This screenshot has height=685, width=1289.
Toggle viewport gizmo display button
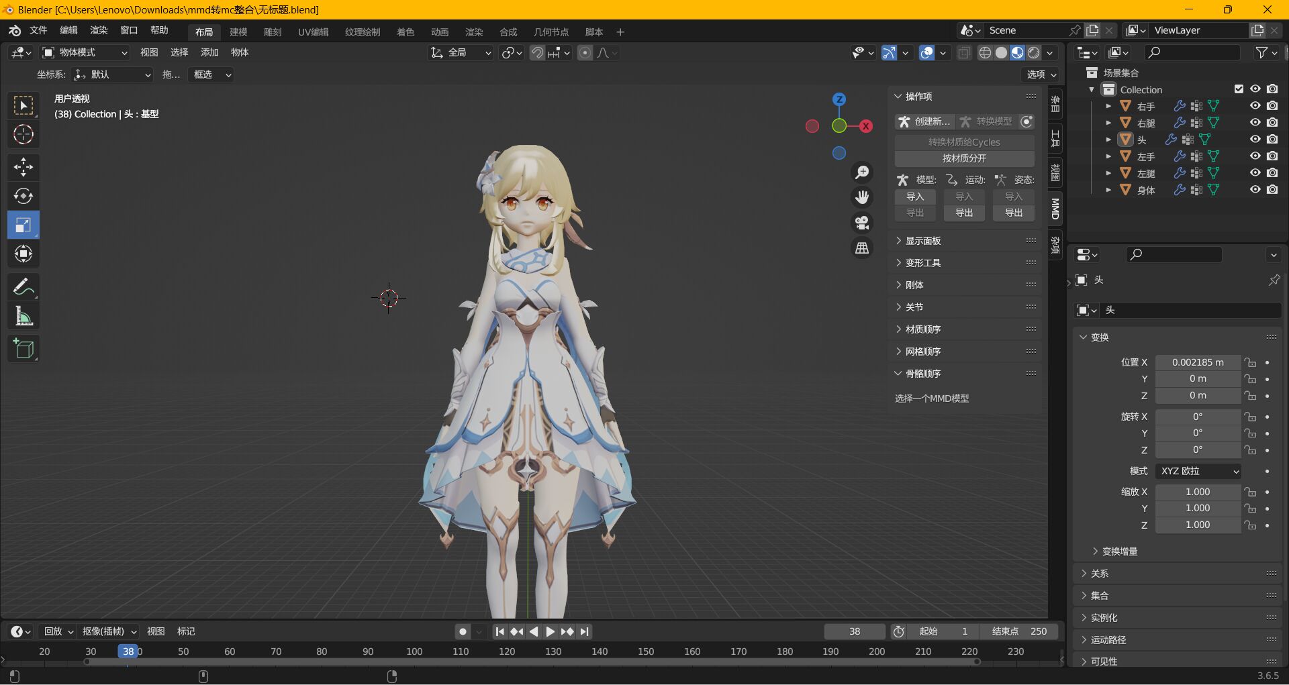pyautogui.click(x=889, y=53)
